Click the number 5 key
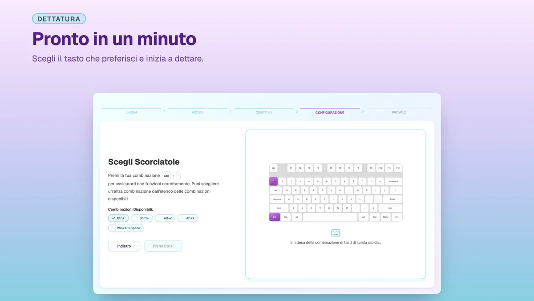The image size is (534, 301). pos(318,181)
